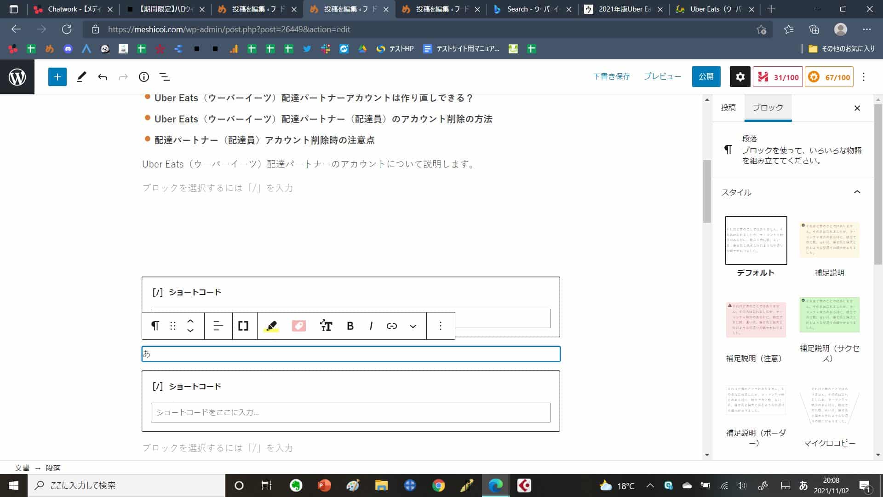
Task: Open Google Chrome from the taskbar
Action: click(x=438, y=485)
